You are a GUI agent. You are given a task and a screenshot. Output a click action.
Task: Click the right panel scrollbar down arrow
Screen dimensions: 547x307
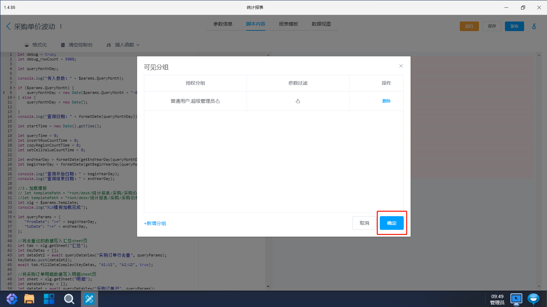click(539, 287)
